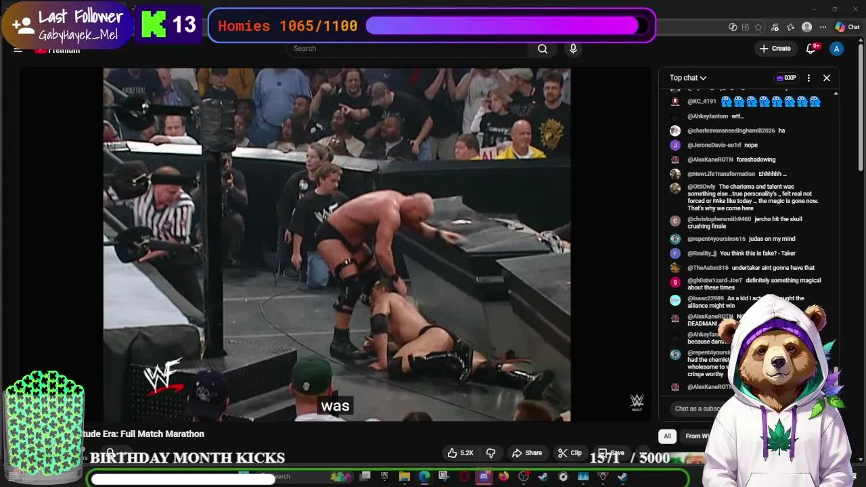Image resolution: width=866 pixels, height=487 pixels.
Task: Open the YouTube hamburger guide menu
Action: tap(18, 49)
